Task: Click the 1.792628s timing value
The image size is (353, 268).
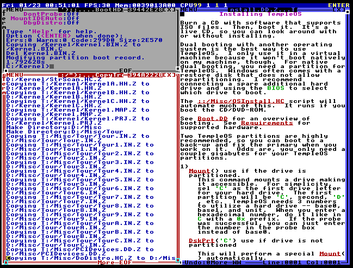Action: click(x=26, y=62)
